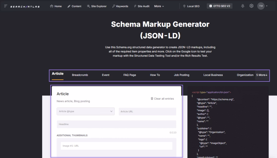The width and height of the screenshot is (277, 158).
Task: Open the Home navigation item
Action: pos(56,6)
